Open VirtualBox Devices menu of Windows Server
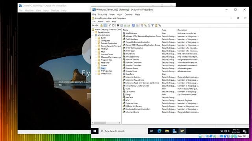252x141 pixels. tap(128, 14)
